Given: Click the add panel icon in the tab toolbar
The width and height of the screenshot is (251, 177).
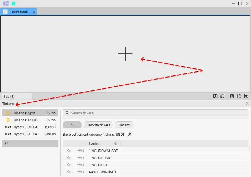Looking at the screenshot, I should point(215,96).
